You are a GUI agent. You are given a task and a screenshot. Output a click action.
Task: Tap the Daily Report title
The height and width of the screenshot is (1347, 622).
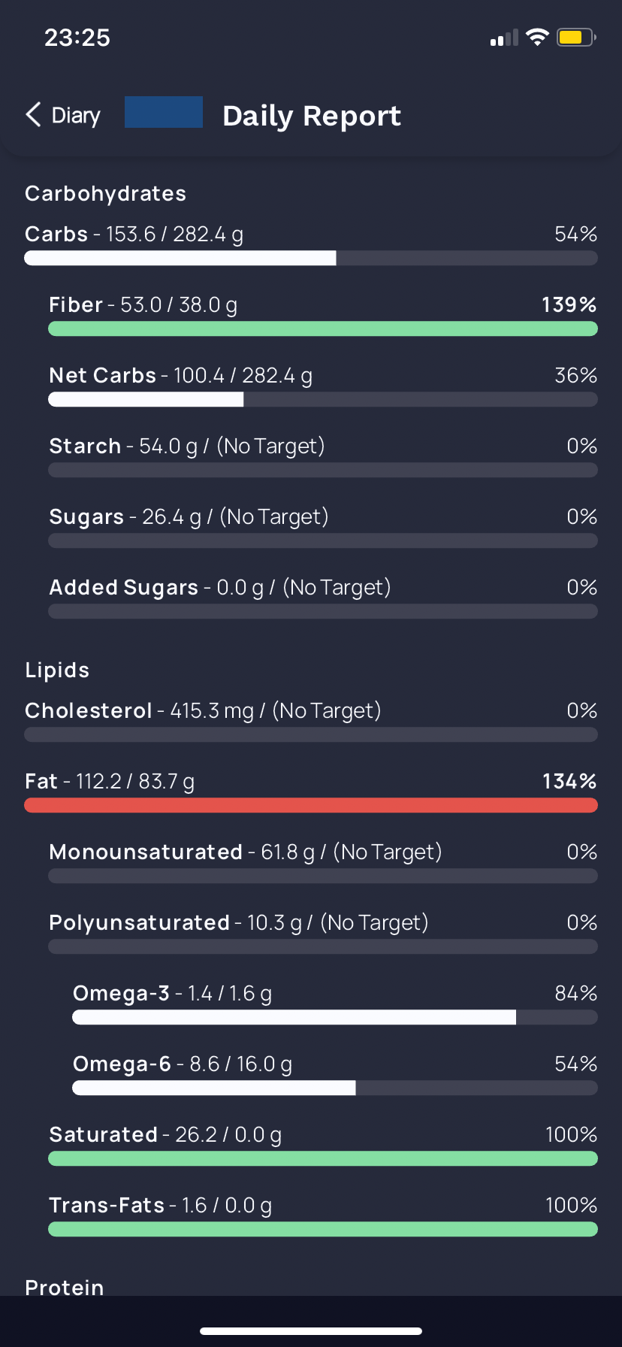[312, 116]
